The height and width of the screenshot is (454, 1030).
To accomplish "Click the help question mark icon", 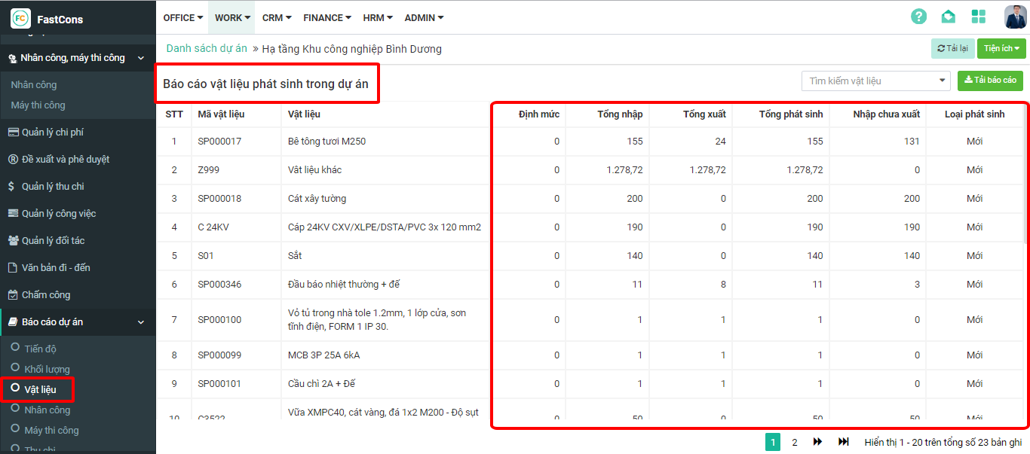I will click(x=918, y=17).
